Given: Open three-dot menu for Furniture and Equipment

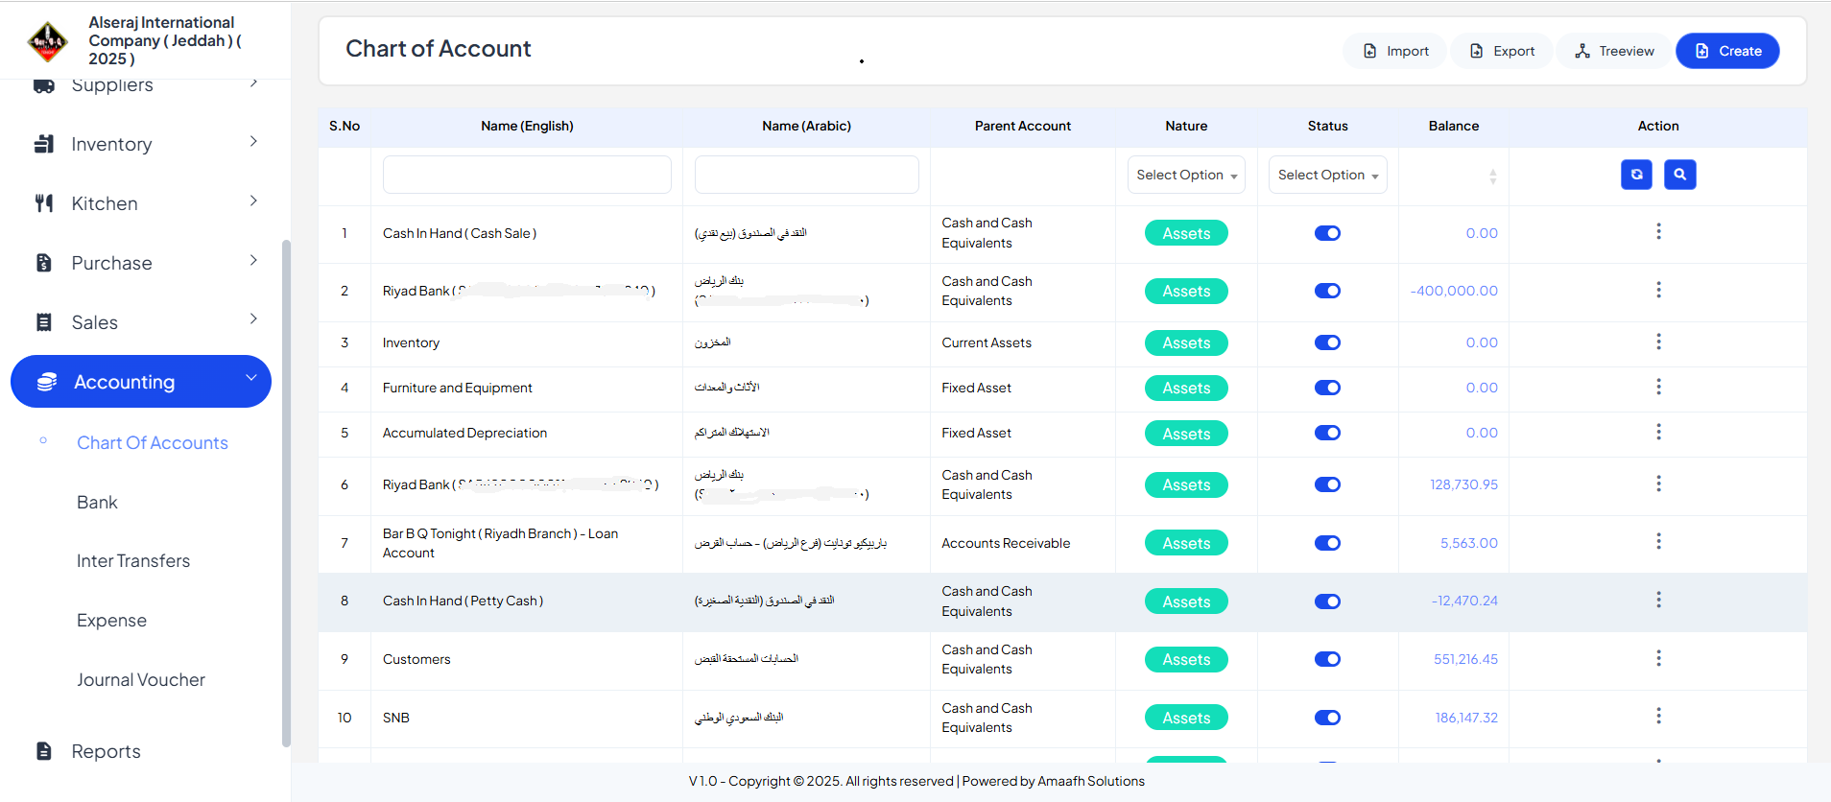Looking at the screenshot, I should tap(1658, 388).
